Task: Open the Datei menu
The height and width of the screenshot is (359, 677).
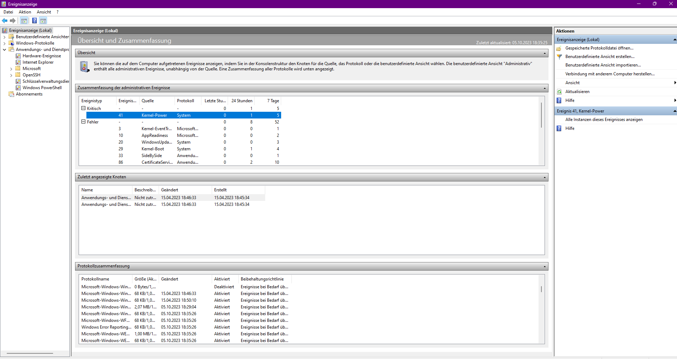Action: pos(8,12)
